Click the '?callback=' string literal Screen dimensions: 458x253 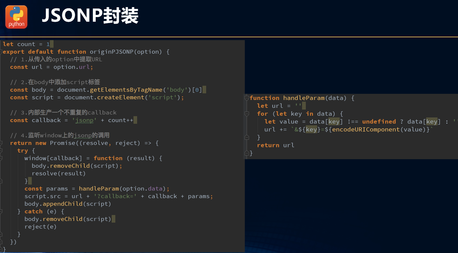[115, 196]
